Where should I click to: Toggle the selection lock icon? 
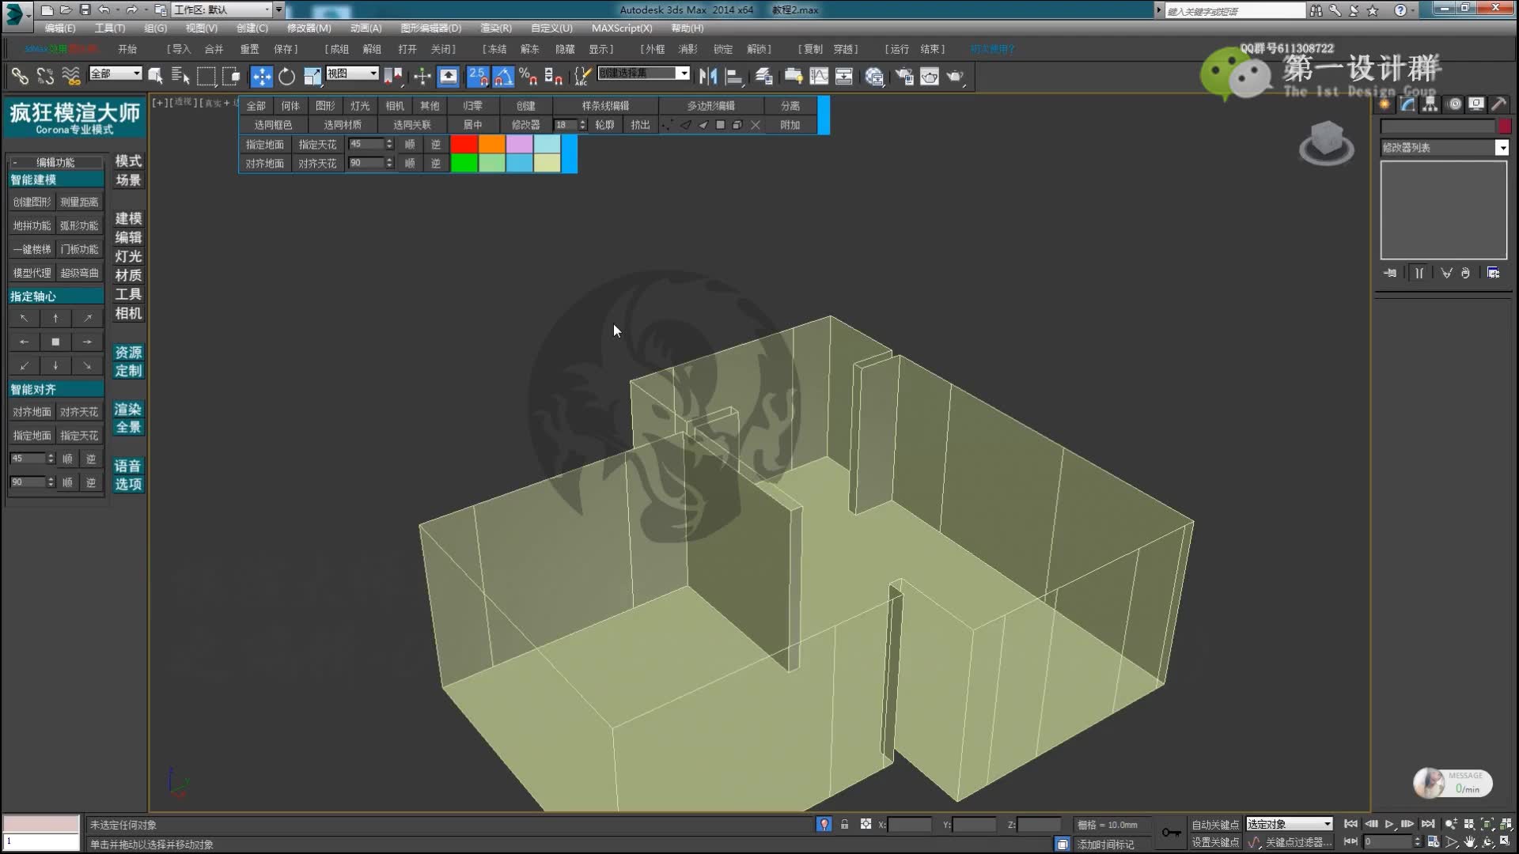pos(844,824)
